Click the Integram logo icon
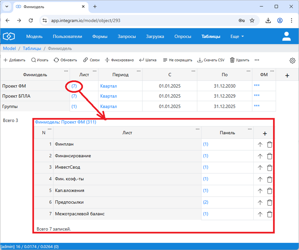The height and width of the screenshot is (250, 299). 9,37
